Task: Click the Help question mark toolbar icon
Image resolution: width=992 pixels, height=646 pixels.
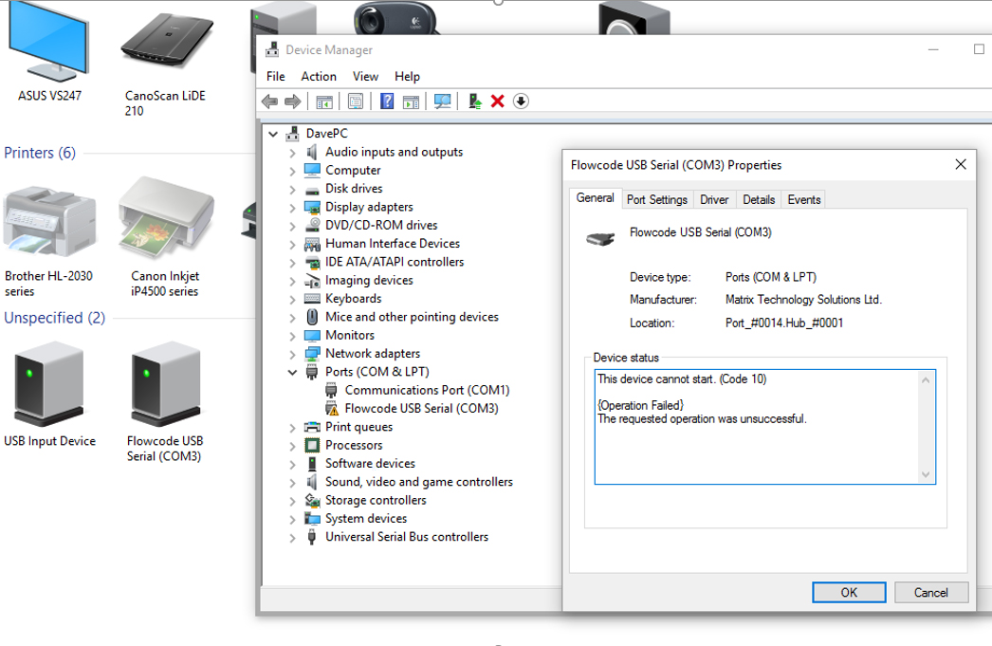Action: (x=387, y=102)
